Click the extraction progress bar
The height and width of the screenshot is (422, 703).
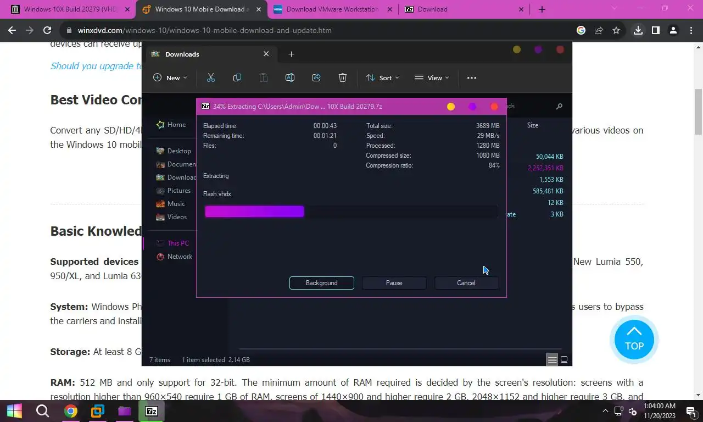(351, 212)
